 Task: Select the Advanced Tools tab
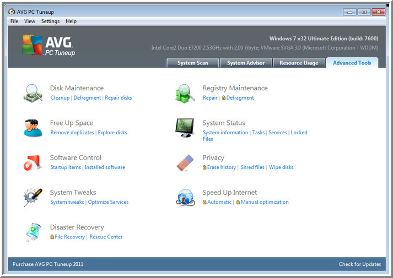coord(352,63)
